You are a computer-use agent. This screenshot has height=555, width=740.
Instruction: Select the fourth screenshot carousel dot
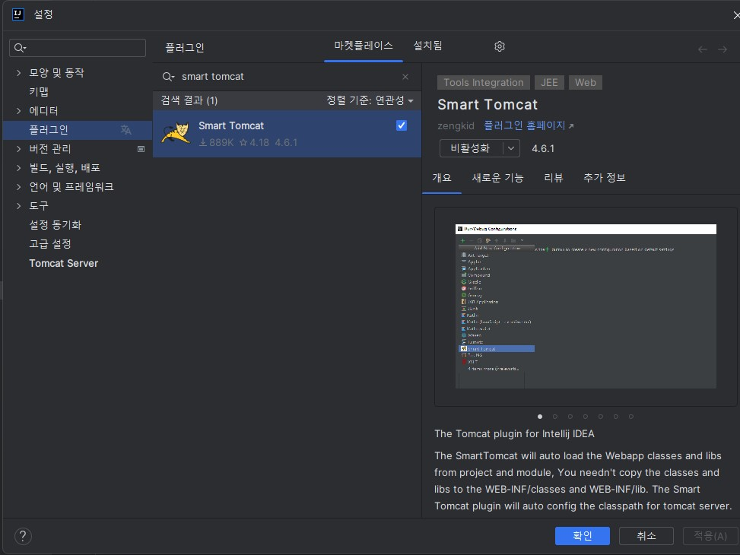tap(585, 417)
